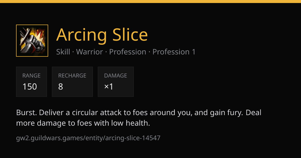Click the Profession 1 tag

[174, 52]
